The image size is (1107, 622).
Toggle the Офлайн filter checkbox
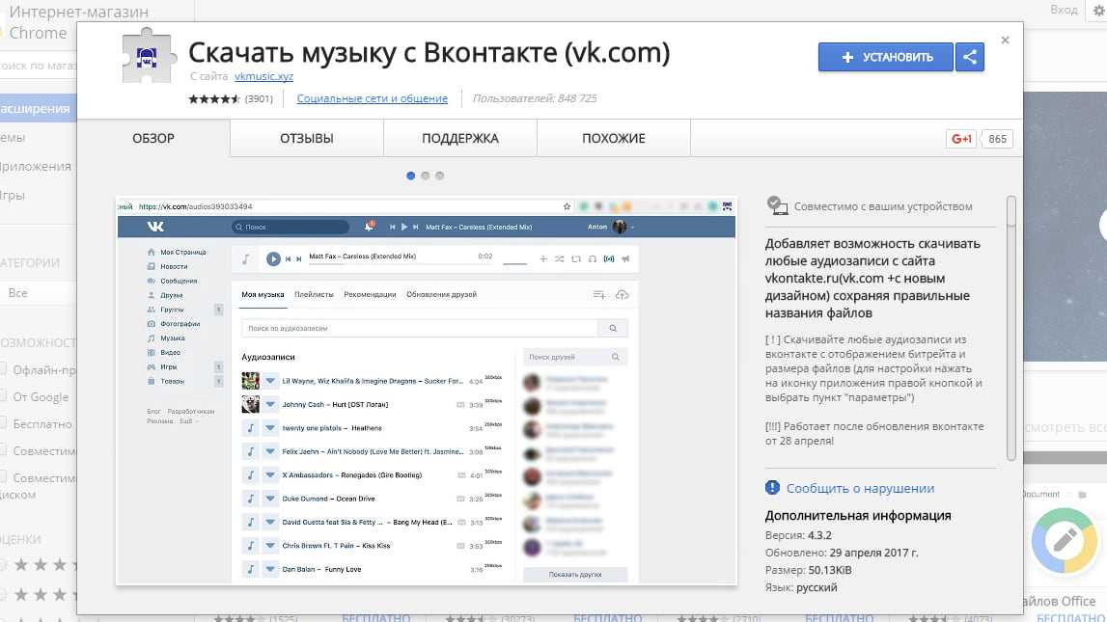click(x=3, y=368)
